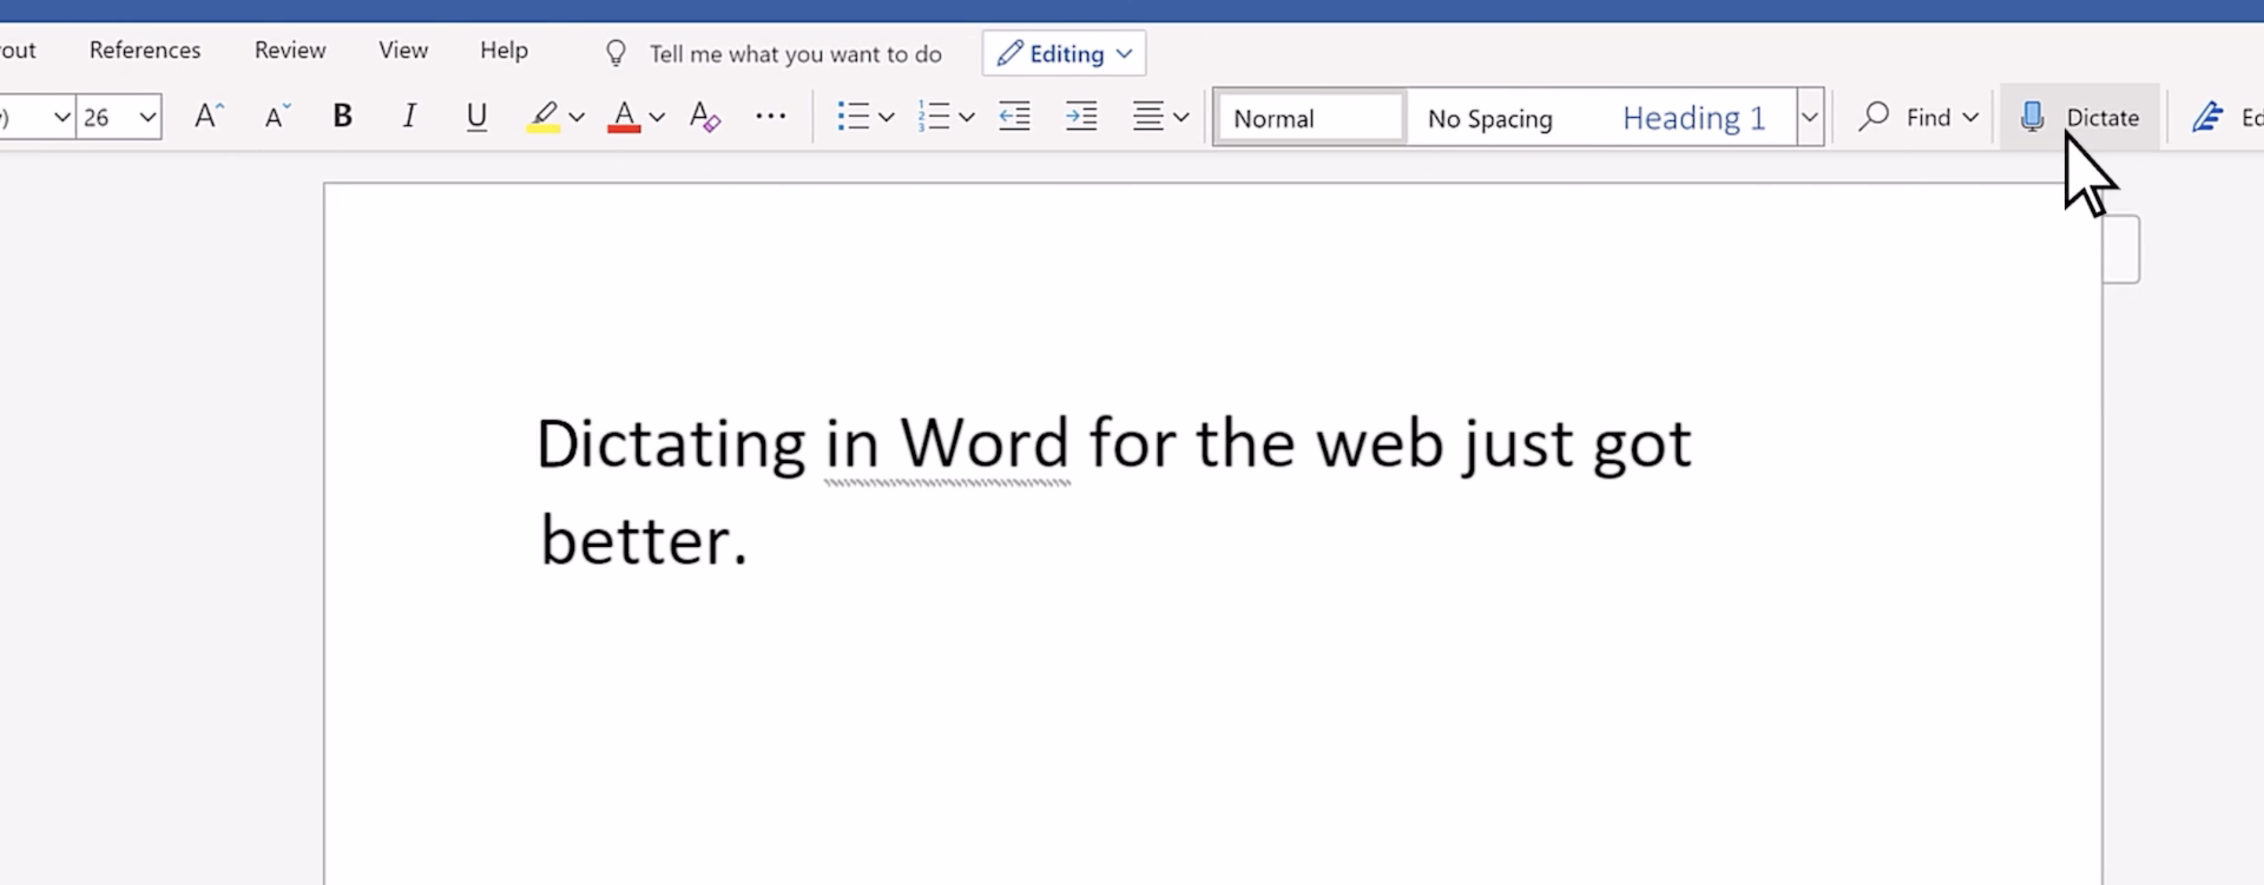Click the Find magnifier button
The image size is (2264, 885).
(x=1906, y=117)
